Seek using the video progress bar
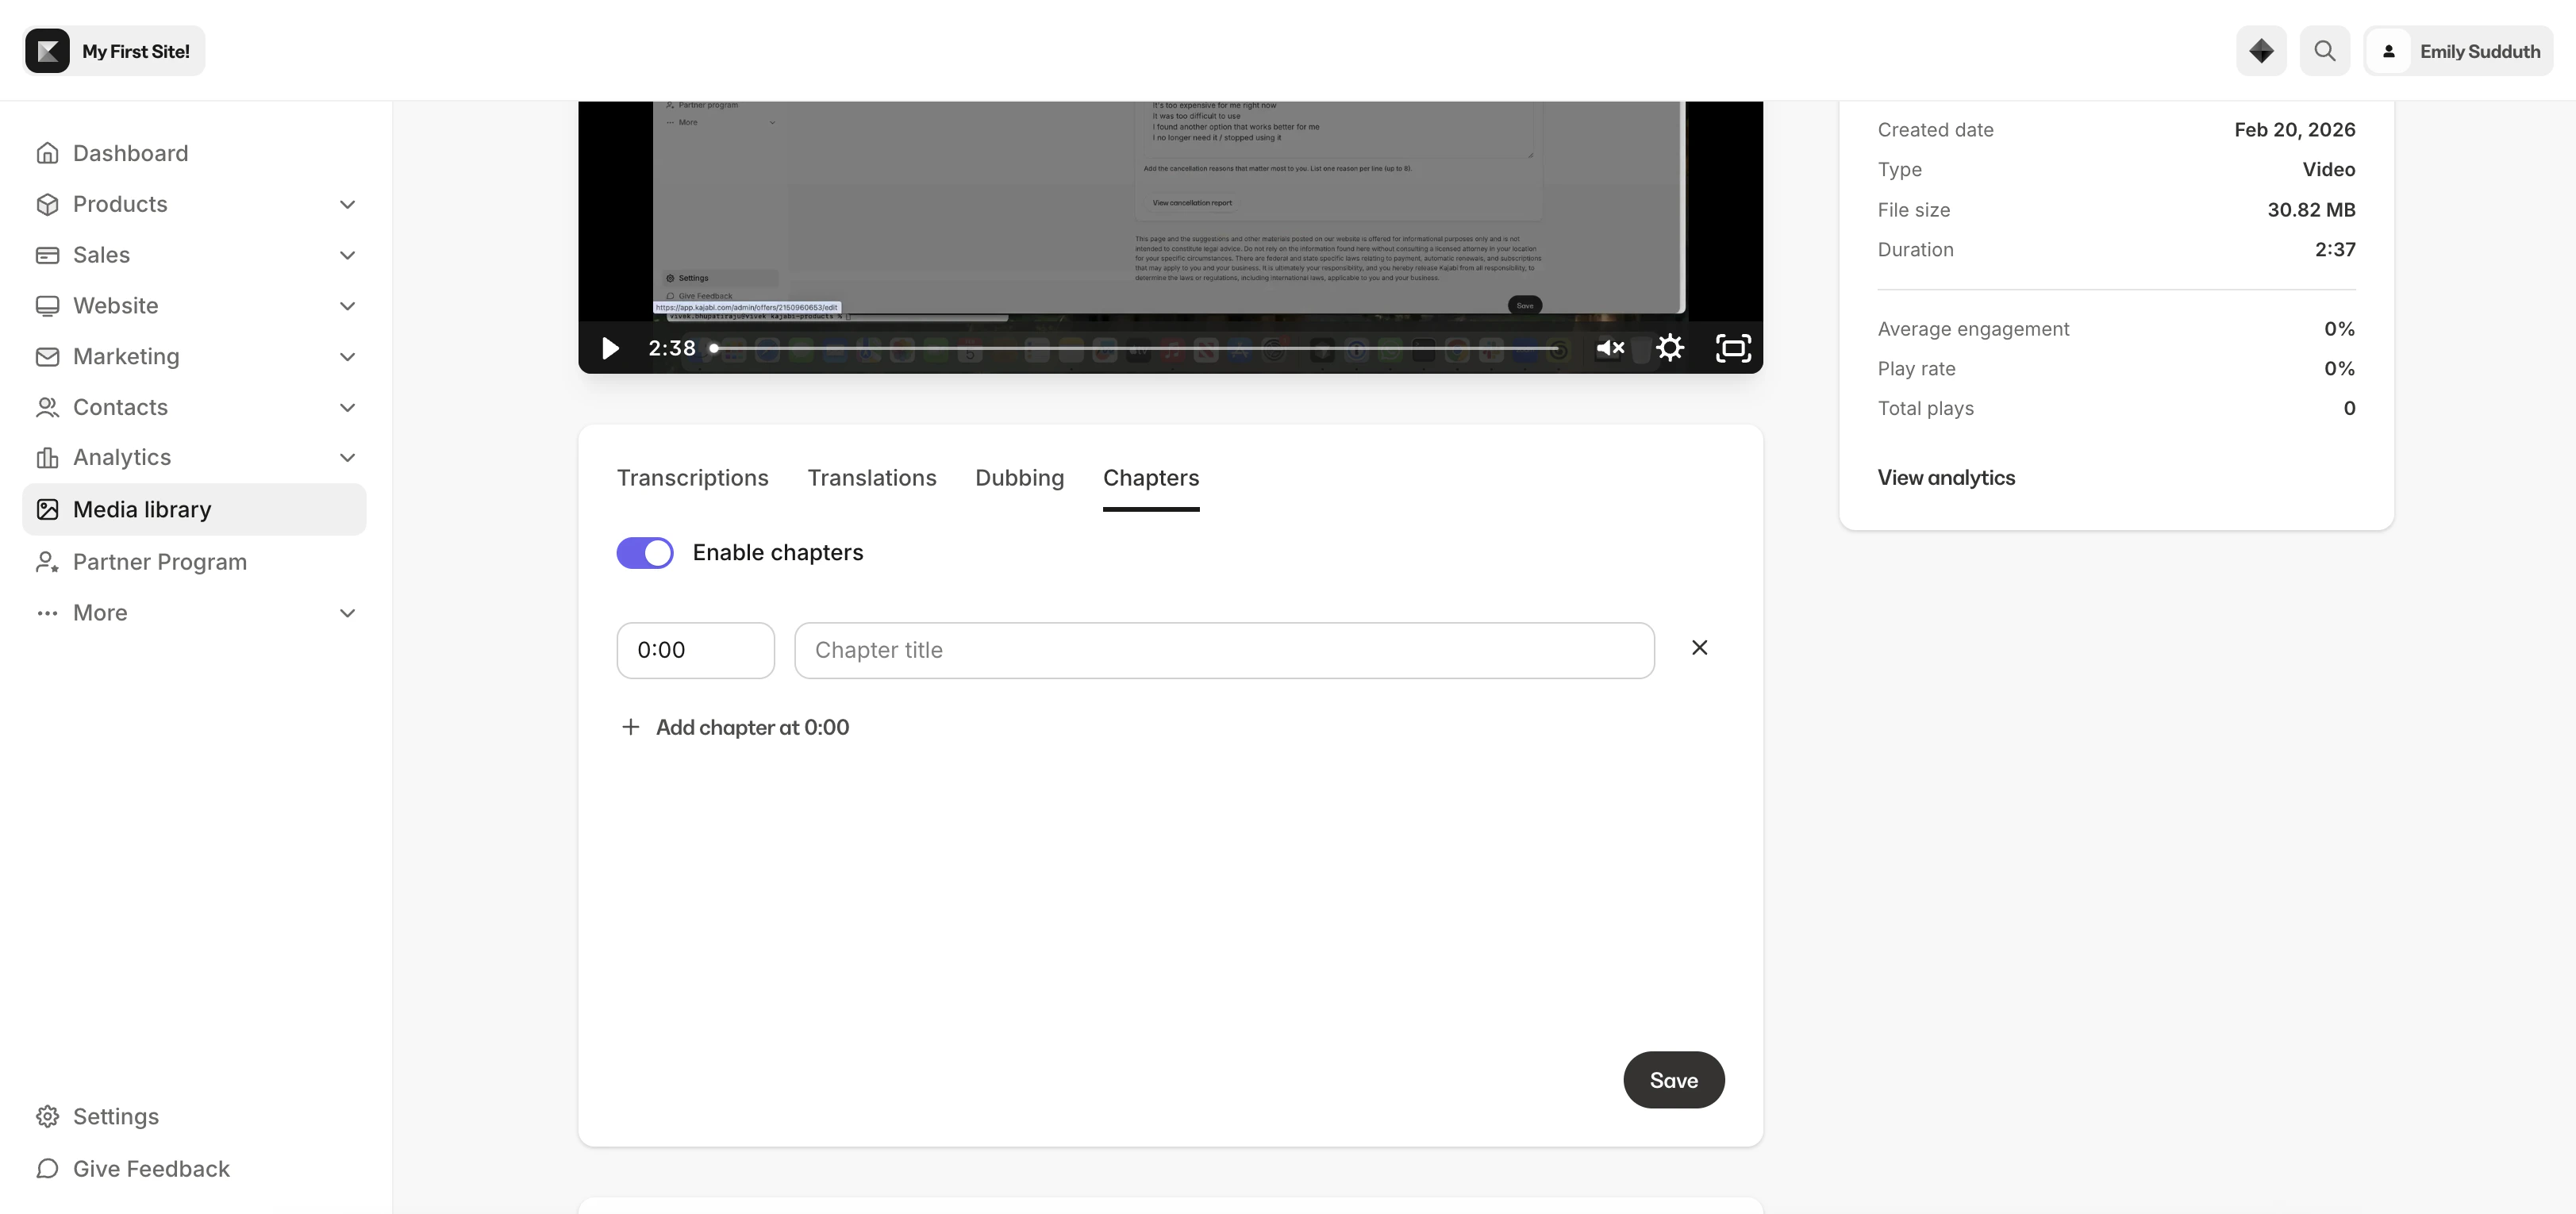The width and height of the screenshot is (2576, 1214). [1130, 348]
